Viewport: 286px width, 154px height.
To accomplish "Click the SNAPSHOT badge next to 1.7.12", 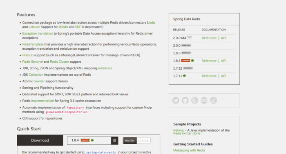I will point(188,68).
